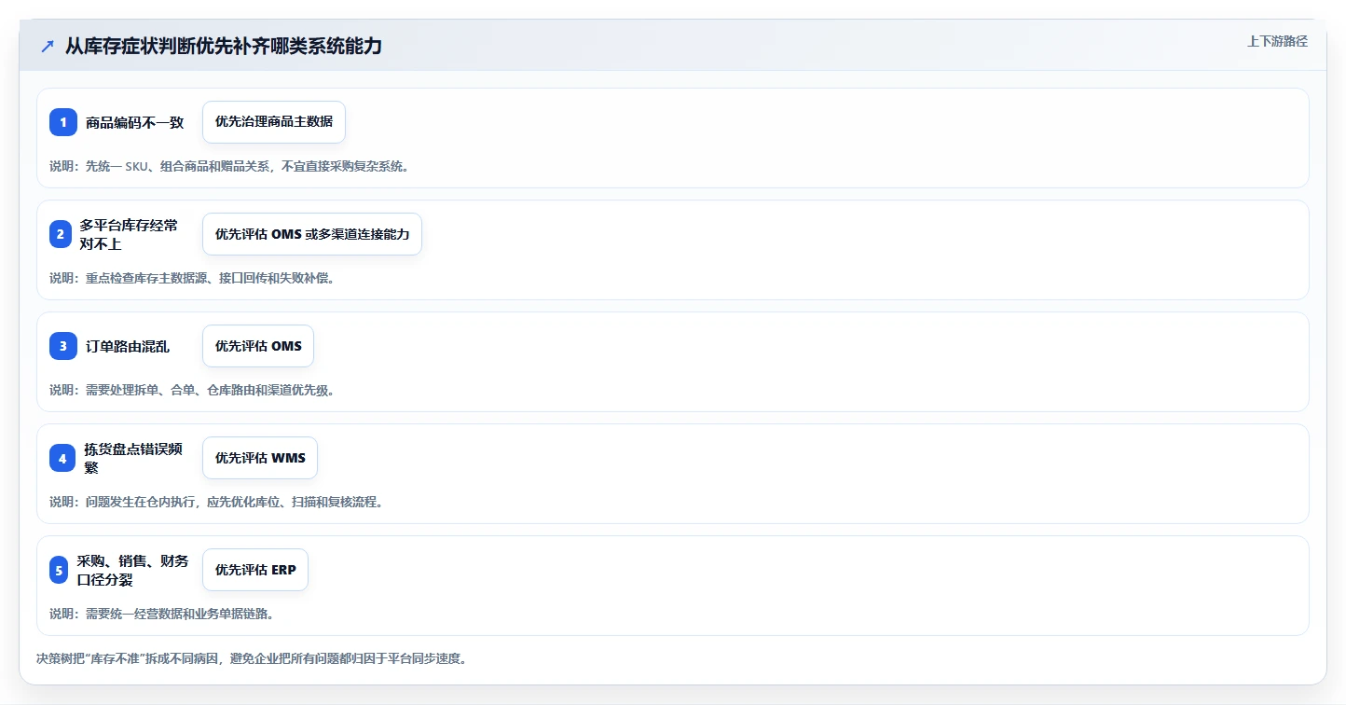Click 优先评估 OMS 或多渠道连接能力 button
This screenshot has width=1346, height=705.
pyautogui.click(x=312, y=234)
